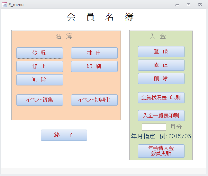Image resolution: width=208 pixels, height=176 pixels.
Task: Maximize the F_menu window
Action: pyautogui.click(x=188, y=5)
